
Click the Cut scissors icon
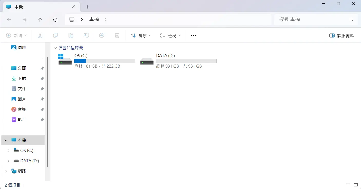pyautogui.click(x=40, y=35)
